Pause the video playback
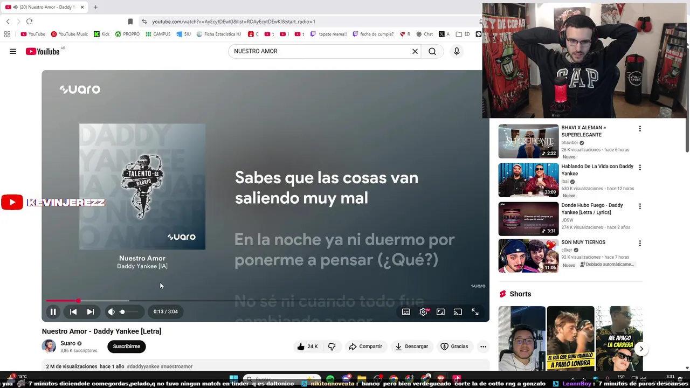 point(53,311)
